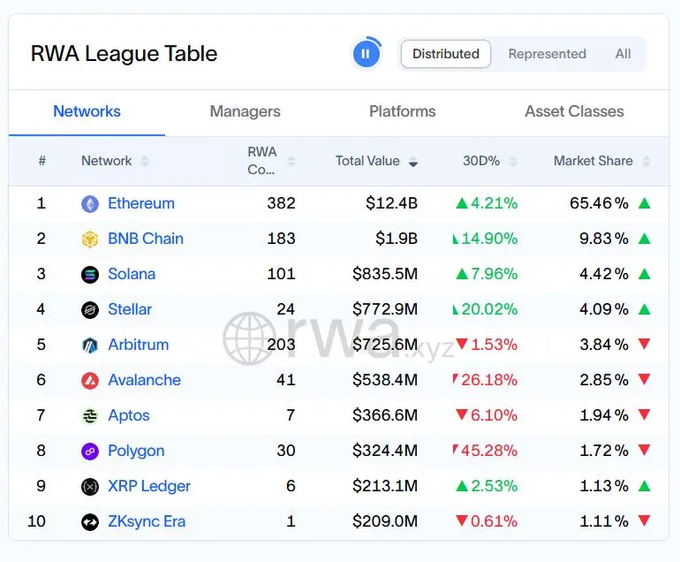
Task: Click the down arrow beside Arbitrum's 3.84% share
Action: [x=645, y=344]
